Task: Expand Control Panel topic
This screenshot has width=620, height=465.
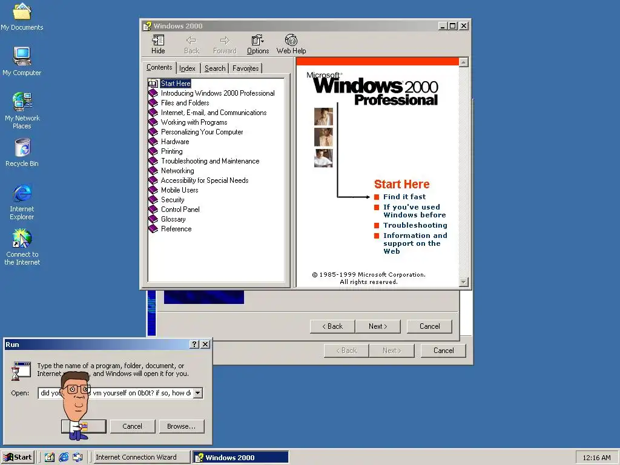Action: click(180, 209)
